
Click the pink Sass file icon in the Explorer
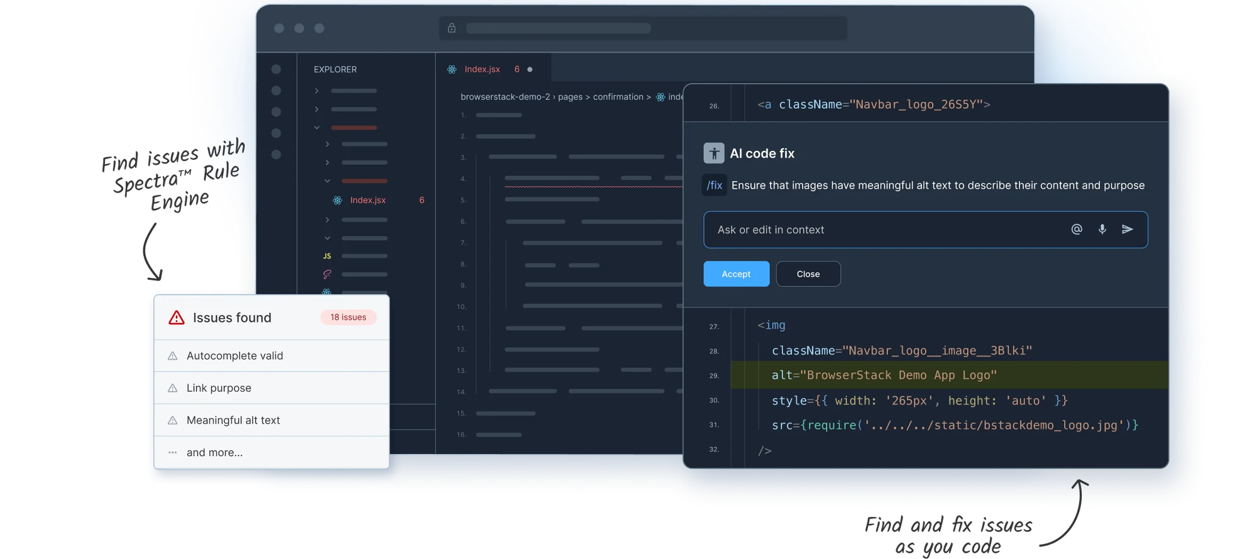pos(327,274)
